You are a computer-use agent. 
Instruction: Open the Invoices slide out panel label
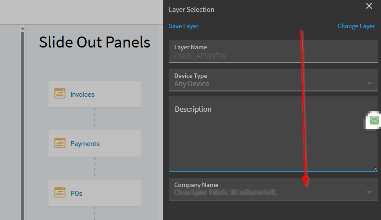[82, 94]
